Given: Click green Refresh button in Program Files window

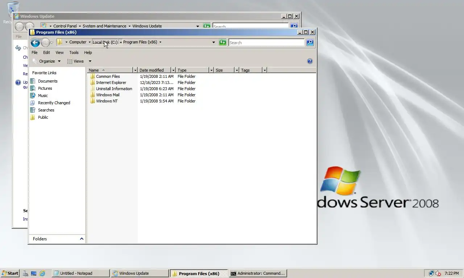Looking at the screenshot, I should (x=223, y=42).
